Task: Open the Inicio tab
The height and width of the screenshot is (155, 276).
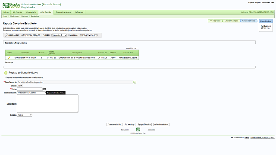Action: [6, 12]
